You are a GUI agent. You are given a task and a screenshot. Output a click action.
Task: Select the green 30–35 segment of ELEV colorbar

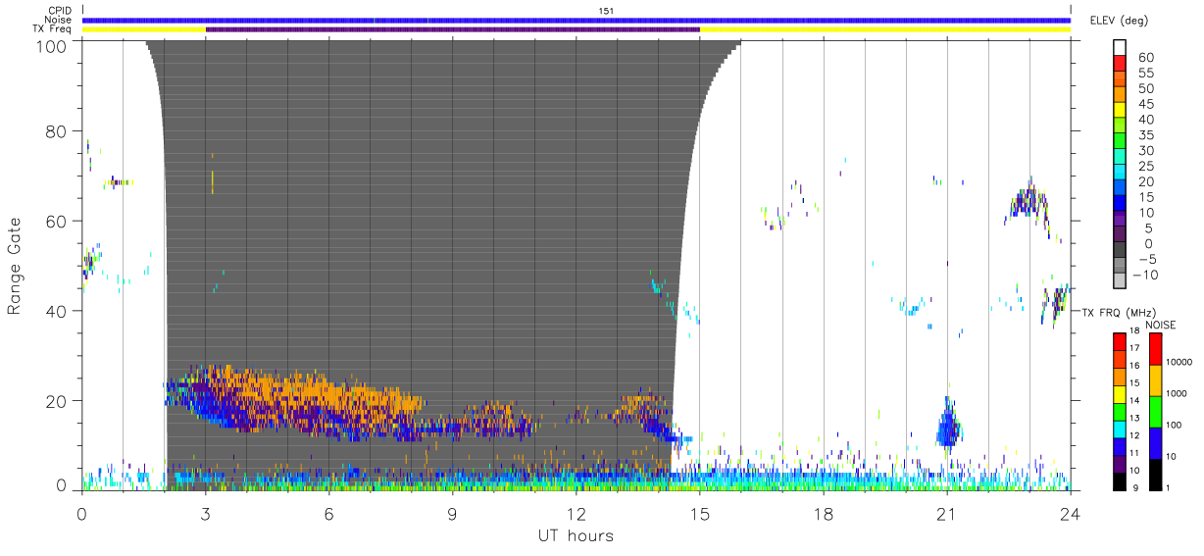[1121, 142]
